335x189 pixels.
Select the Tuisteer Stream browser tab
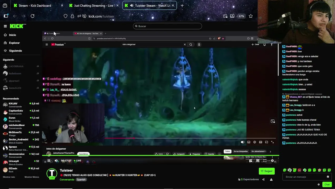(149, 6)
